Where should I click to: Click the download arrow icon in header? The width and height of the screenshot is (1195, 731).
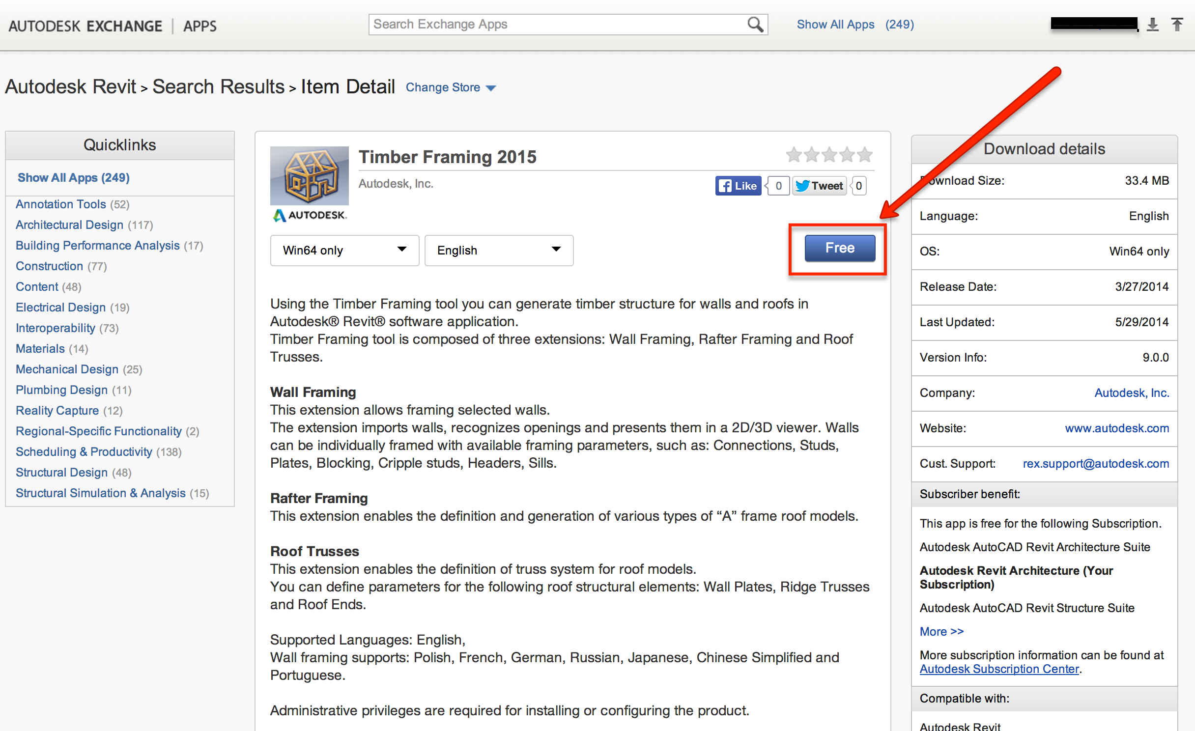(x=1152, y=25)
